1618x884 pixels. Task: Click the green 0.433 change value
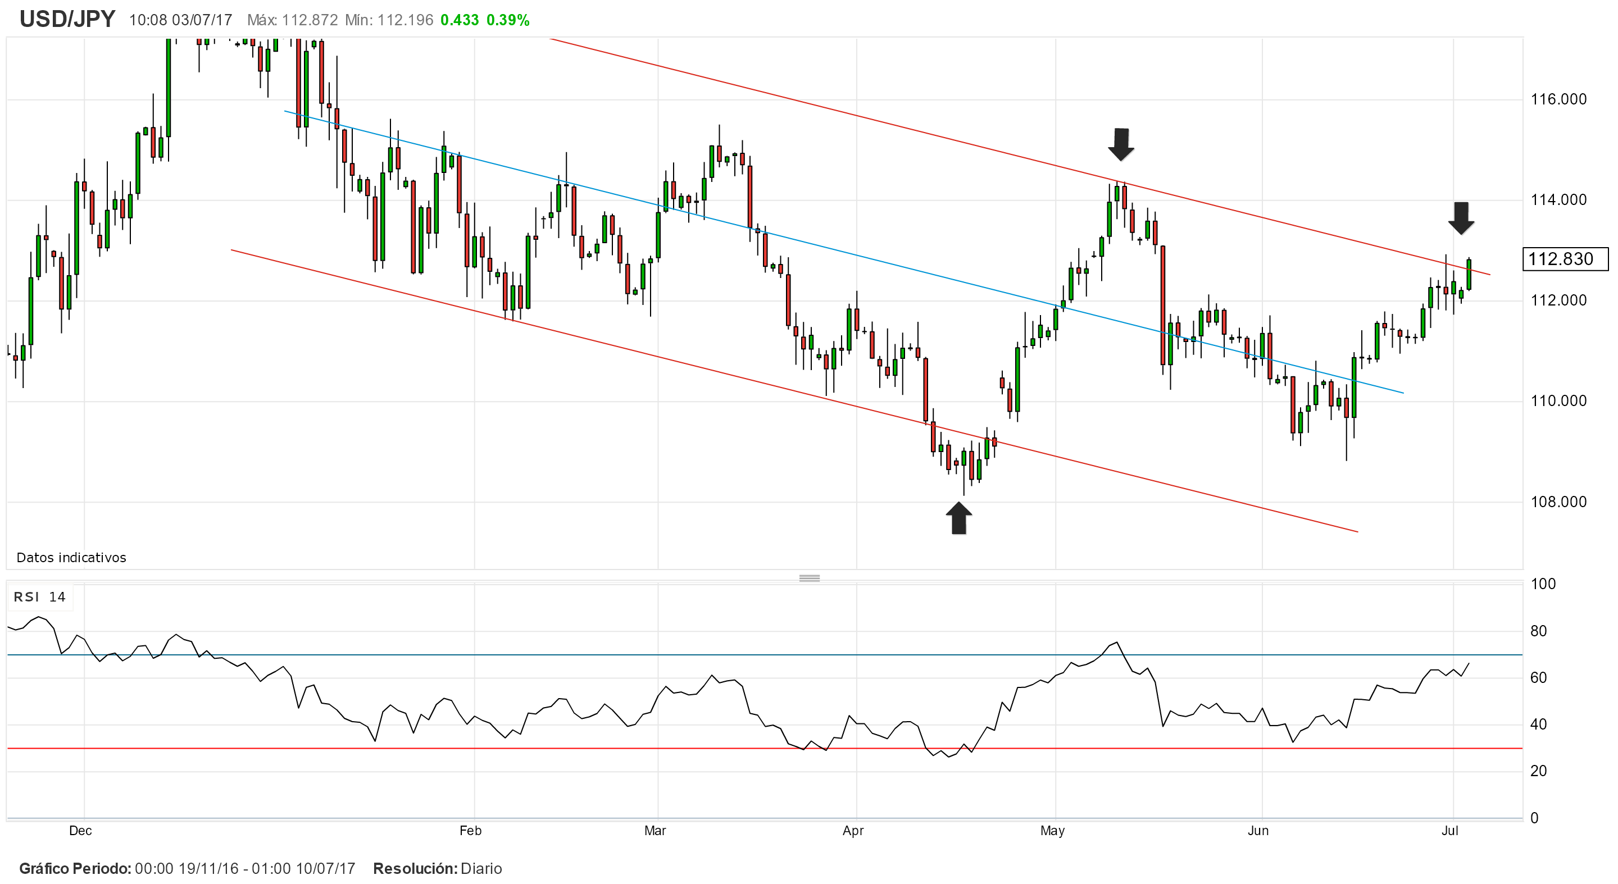460,20
